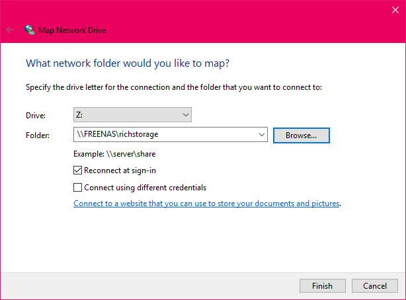
Task: Click the Map Network Drive title text
Action: [x=72, y=30]
